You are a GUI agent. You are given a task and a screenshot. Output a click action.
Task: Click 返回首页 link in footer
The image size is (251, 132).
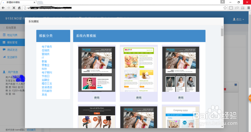pos(31,130)
